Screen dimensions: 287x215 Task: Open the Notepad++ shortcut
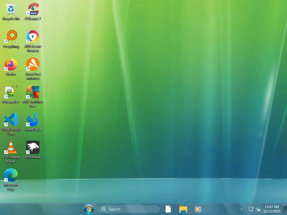11,95
